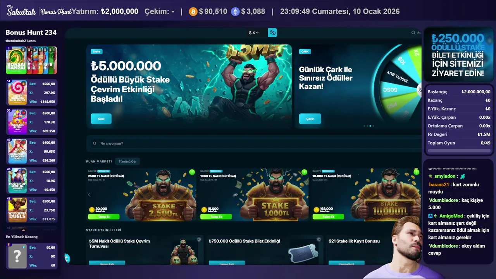This screenshot has width=496, height=279.
Task: Click the Çevir button on Günlük Çark banner
Action: pos(310,119)
